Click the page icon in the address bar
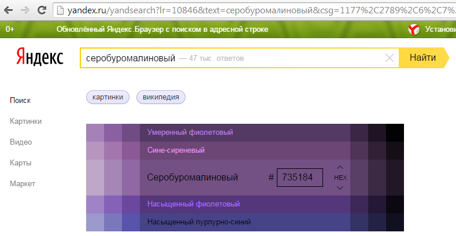The width and height of the screenshot is (456, 236). click(60, 10)
